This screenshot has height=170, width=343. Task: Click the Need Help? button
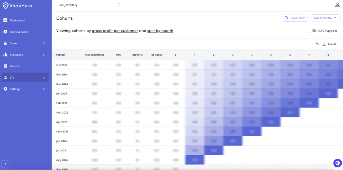tap(295, 18)
